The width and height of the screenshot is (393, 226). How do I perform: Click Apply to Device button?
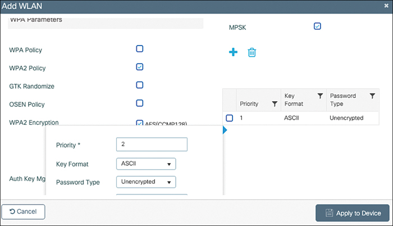point(352,213)
